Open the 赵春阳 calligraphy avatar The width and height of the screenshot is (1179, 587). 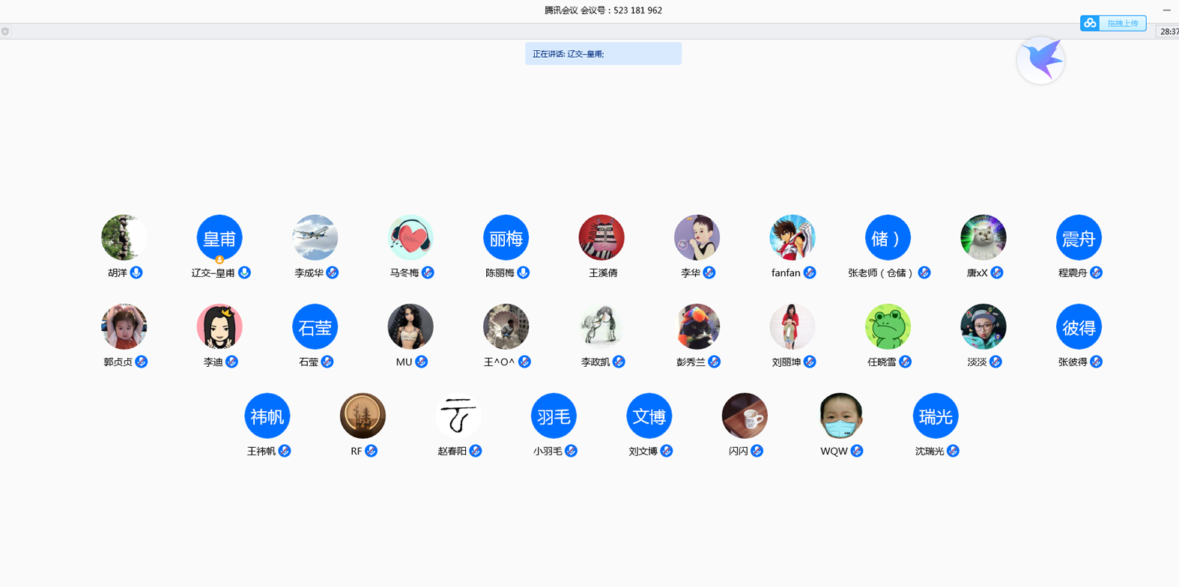coord(458,416)
